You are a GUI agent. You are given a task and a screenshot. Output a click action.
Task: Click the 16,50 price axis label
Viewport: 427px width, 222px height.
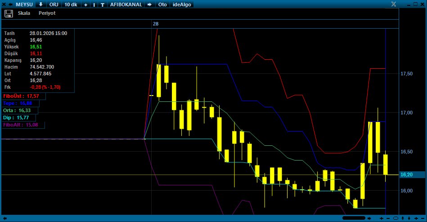click(x=407, y=152)
